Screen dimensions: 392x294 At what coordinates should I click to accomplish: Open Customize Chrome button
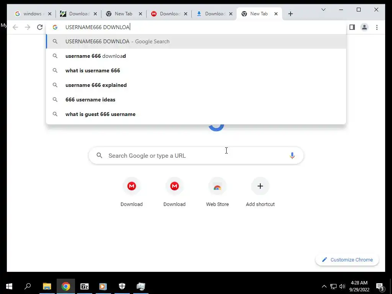(347, 260)
